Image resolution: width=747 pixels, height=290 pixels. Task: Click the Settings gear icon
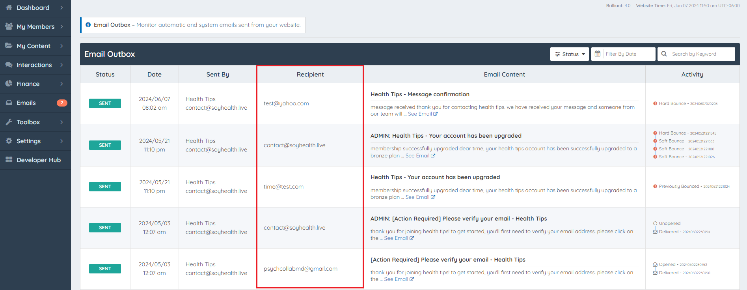tap(9, 141)
